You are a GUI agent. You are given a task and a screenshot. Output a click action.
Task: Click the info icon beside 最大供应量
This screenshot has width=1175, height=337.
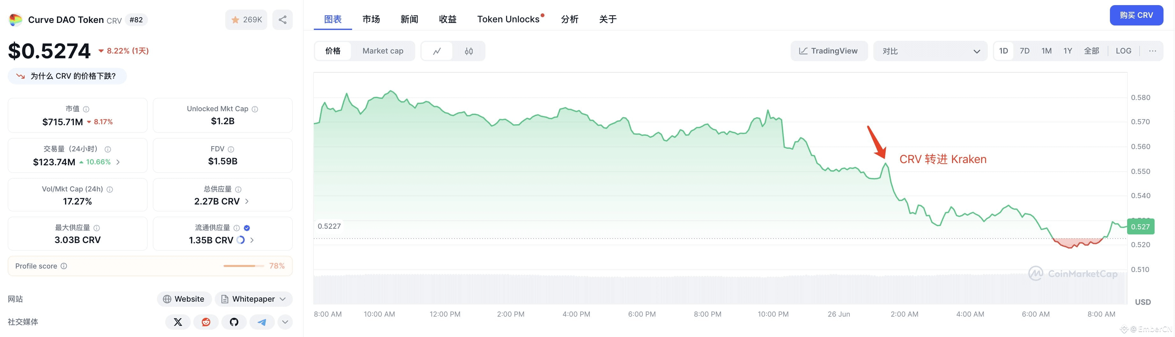(97, 228)
